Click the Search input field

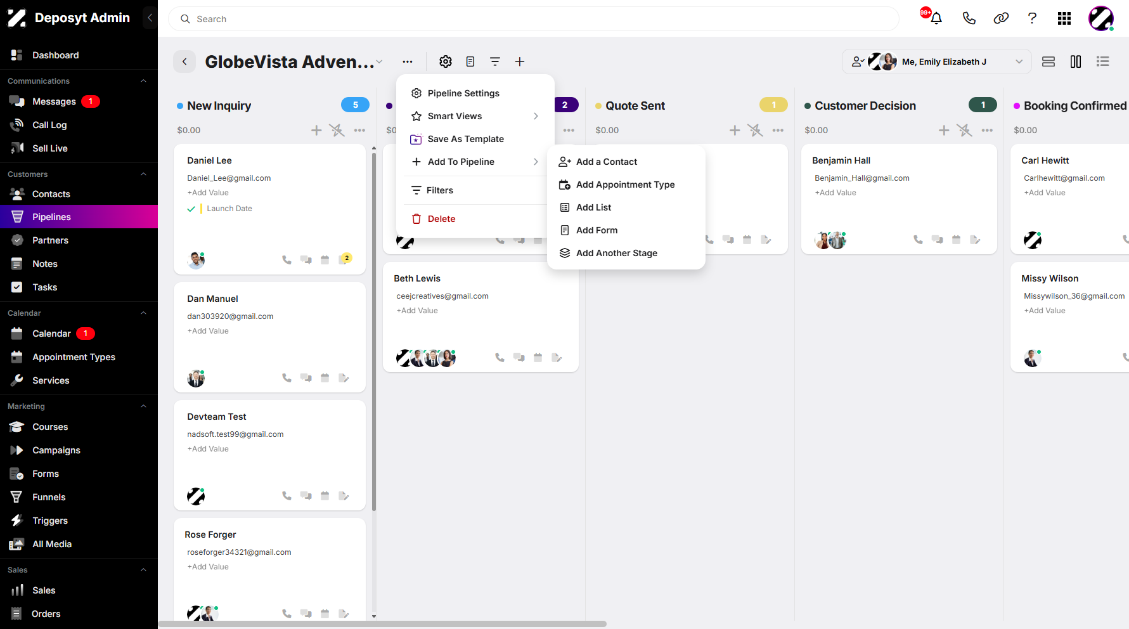[534, 19]
